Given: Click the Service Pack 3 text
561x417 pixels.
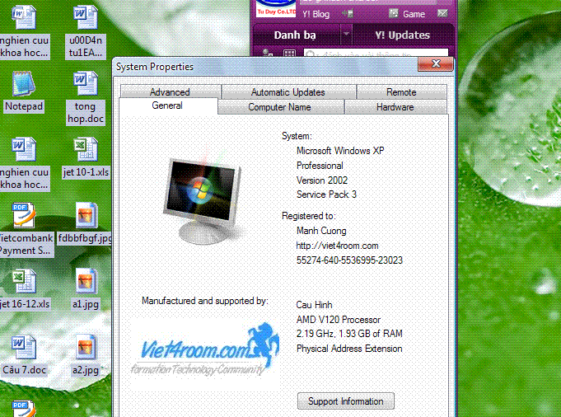Looking at the screenshot, I should click(326, 194).
